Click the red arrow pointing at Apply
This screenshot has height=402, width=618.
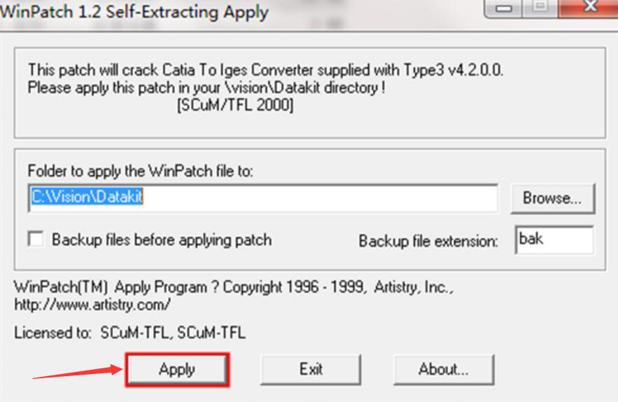coord(77,372)
